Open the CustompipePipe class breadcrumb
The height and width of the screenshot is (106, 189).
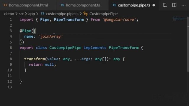click(x=104, y=14)
